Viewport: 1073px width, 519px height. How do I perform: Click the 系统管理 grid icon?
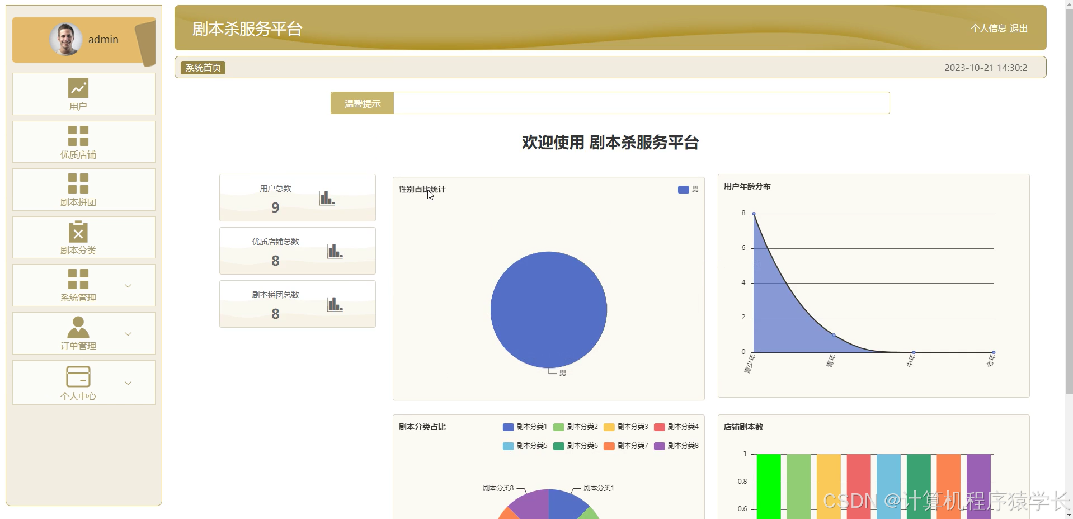78,279
